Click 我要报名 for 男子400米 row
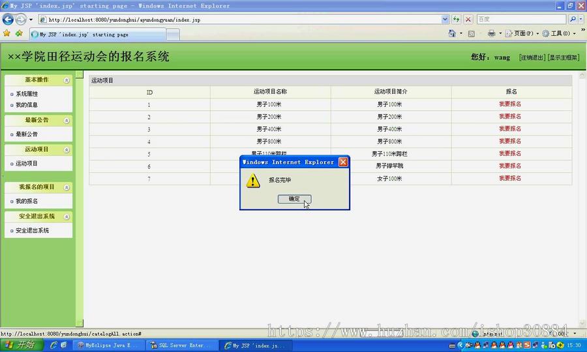The height and width of the screenshot is (352, 587). coord(510,128)
